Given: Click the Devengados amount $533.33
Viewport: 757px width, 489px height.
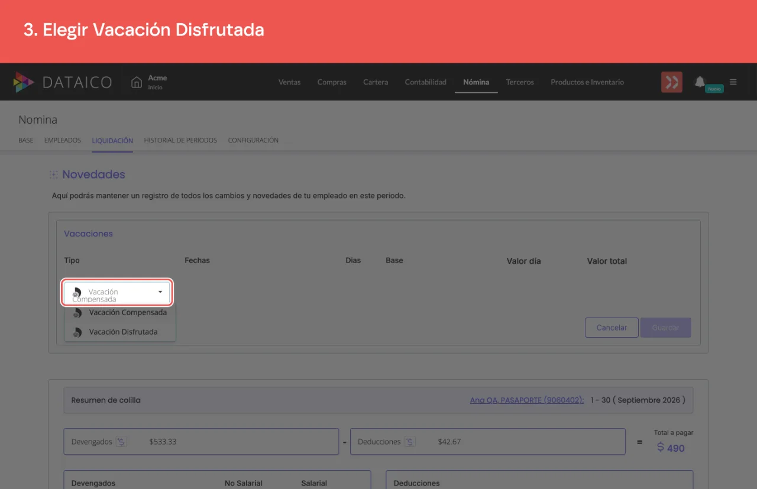Looking at the screenshot, I should point(163,442).
